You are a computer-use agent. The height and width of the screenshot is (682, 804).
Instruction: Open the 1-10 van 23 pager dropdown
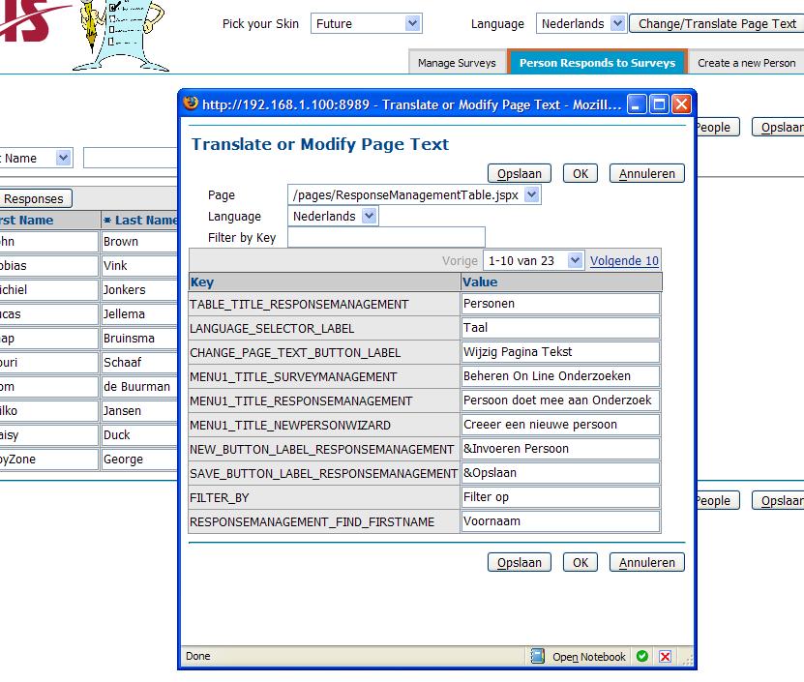point(575,260)
